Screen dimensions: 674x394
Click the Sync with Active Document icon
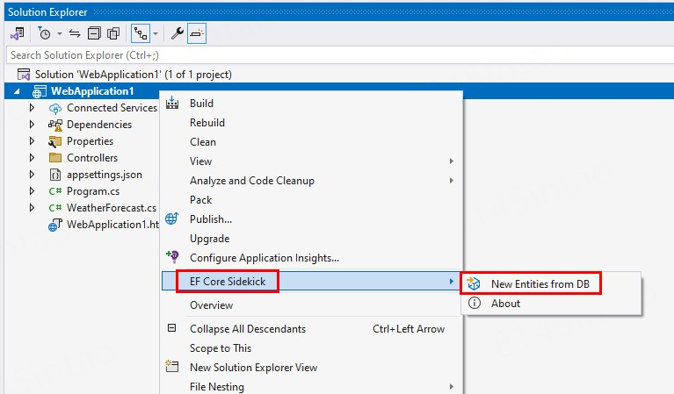[75, 33]
